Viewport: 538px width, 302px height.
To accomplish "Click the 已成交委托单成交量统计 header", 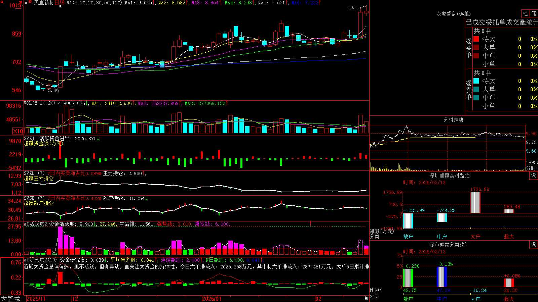I will pos(502,22).
